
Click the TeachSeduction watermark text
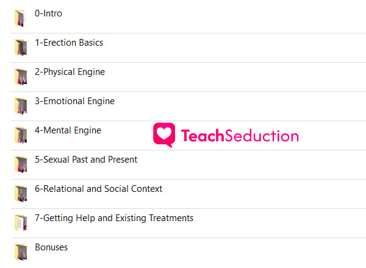click(240, 136)
